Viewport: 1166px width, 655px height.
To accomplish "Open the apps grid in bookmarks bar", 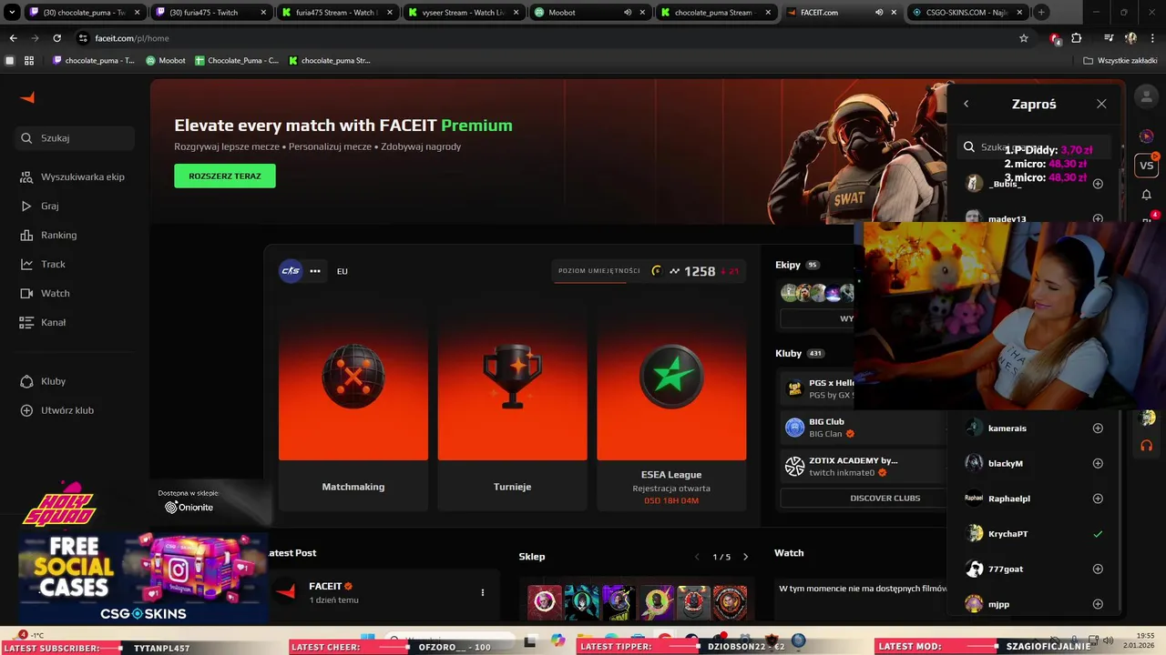I will pyautogui.click(x=29, y=61).
